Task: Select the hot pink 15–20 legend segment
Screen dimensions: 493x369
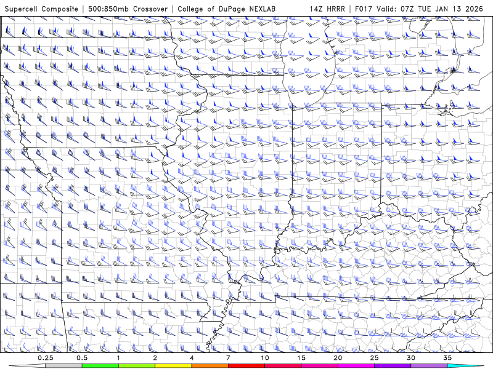Action: pos(319,366)
